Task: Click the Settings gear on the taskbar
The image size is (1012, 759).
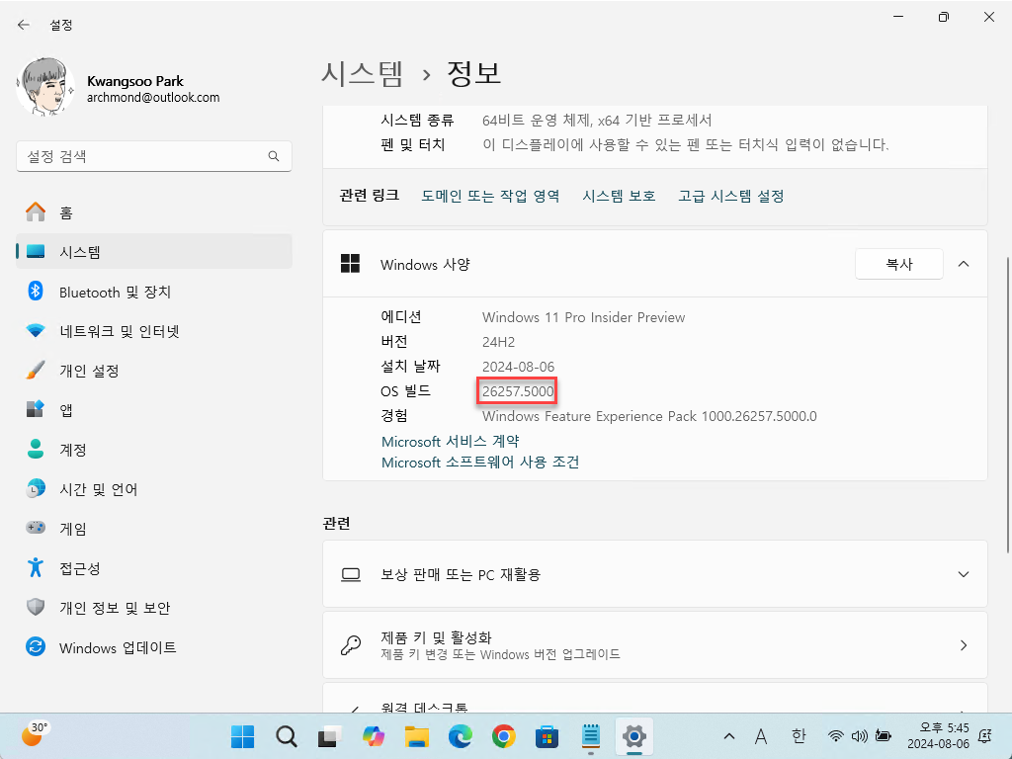Action: 634,735
